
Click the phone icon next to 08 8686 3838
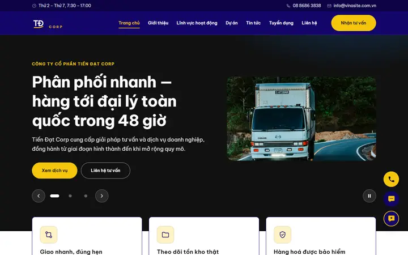(x=288, y=6)
